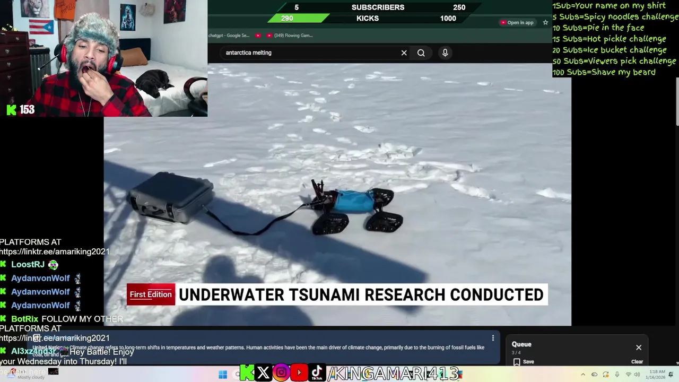Switch to the 'chatgpt - Google Se...' tab
679x382 pixels.
(x=229, y=36)
